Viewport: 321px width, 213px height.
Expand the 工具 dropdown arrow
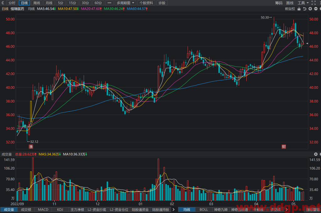(308, 3)
